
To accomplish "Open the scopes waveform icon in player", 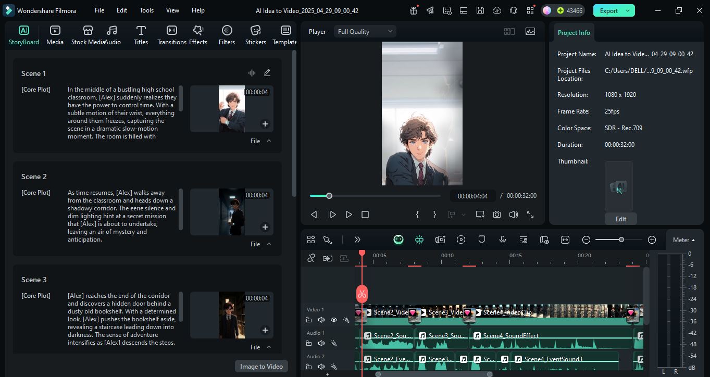I will tap(530, 31).
